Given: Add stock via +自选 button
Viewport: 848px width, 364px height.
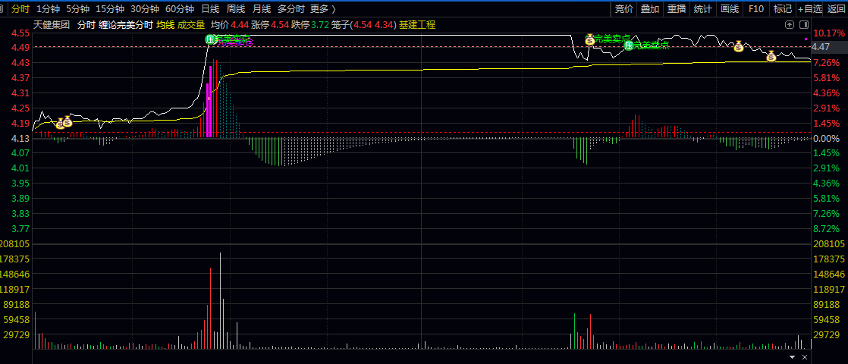Looking at the screenshot, I should (x=810, y=8).
